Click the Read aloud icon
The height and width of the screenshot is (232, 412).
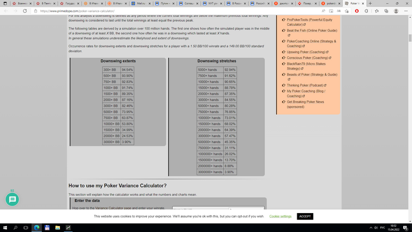[x=323, y=11]
